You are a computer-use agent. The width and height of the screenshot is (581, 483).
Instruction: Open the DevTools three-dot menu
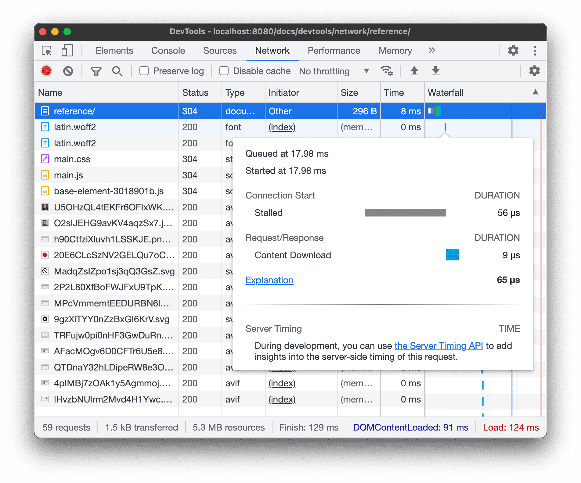(x=535, y=51)
